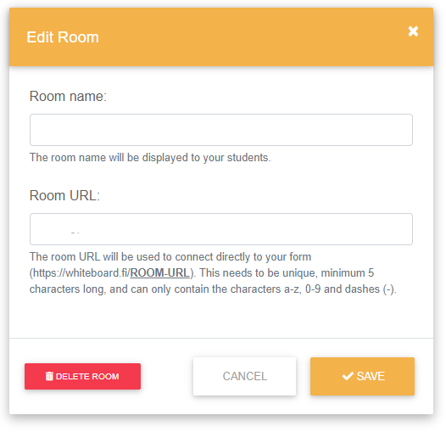Viewport: 446px width, 432px height.
Task: Click the 'displayed to your students' helper text
Action: tap(207, 158)
